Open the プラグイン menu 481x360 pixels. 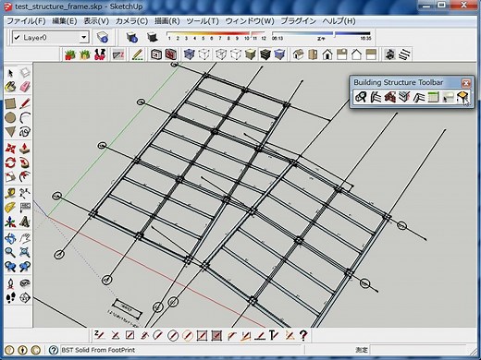click(x=298, y=21)
